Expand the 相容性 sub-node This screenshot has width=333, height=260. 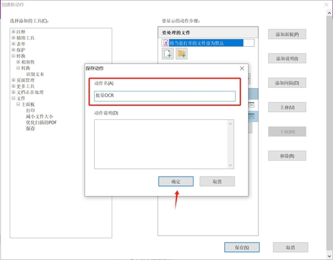pyautogui.click(x=18, y=62)
